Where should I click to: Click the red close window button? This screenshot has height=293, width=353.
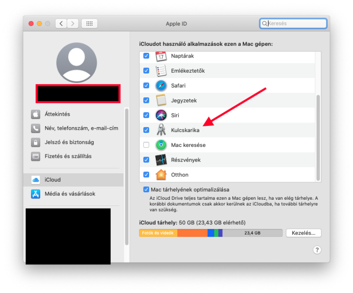[31, 24]
